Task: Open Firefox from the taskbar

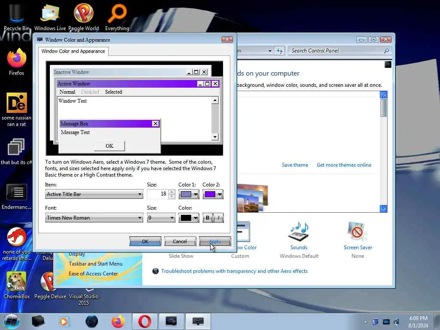Action: tap(118, 321)
